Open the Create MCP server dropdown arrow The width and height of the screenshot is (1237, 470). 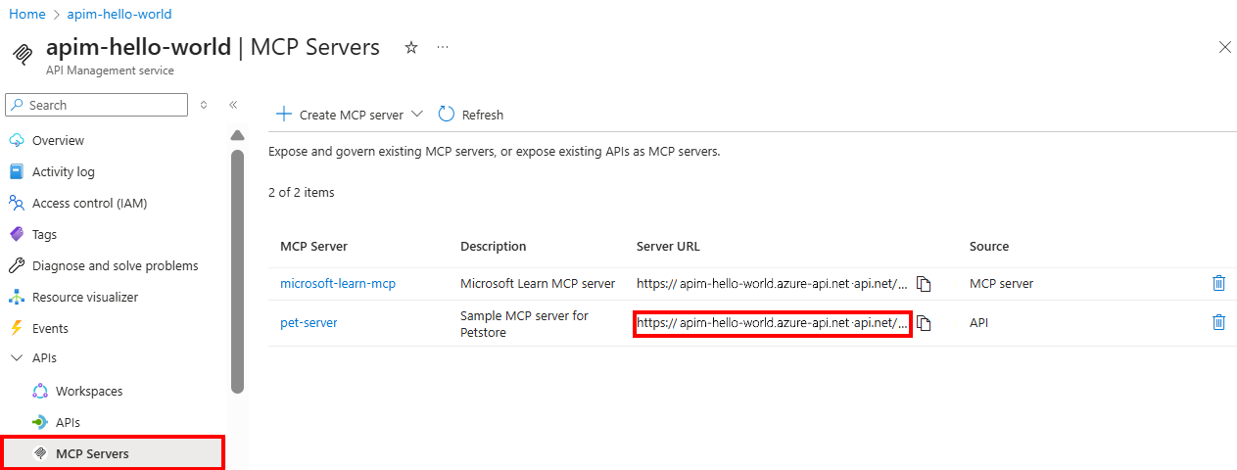417,114
